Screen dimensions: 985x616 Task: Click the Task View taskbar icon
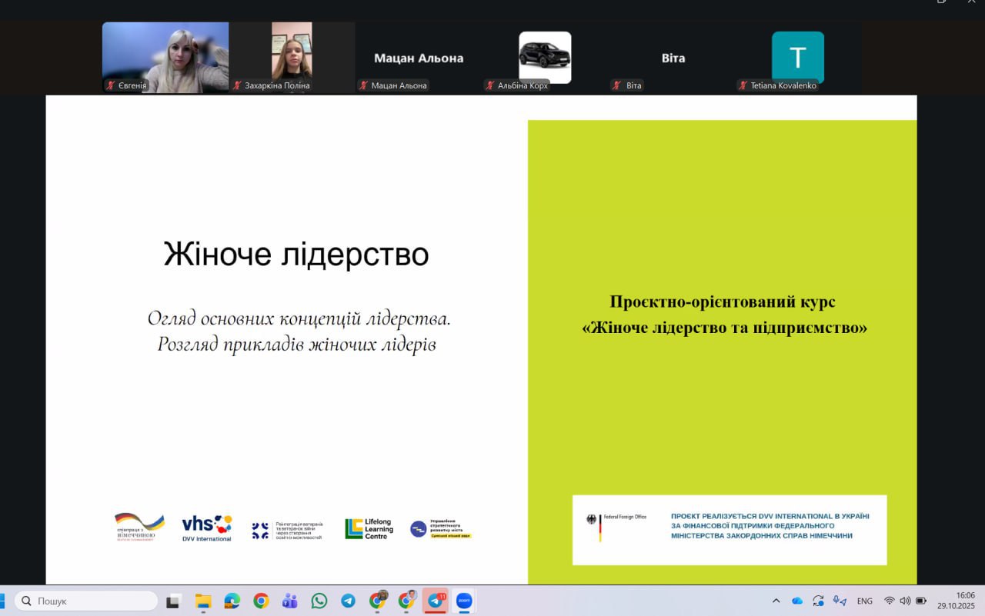(x=173, y=601)
